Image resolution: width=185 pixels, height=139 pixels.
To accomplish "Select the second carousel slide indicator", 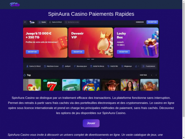I will point(93,59).
